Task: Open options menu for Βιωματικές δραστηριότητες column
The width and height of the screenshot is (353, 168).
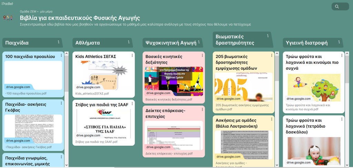Action: pos(268,36)
